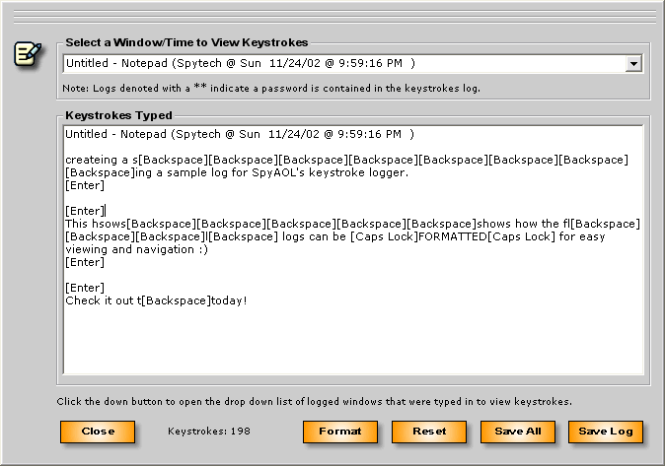The image size is (665, 466).
Task: Click the Keystrokes: 198 counter label
Action: [x=209, y=432]
